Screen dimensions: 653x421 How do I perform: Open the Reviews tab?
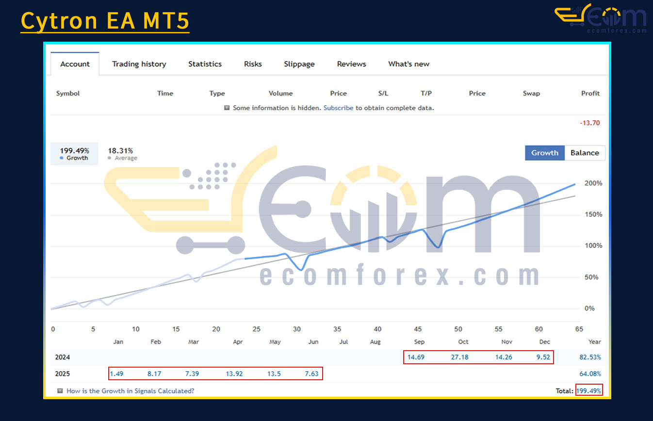pyautogui.click(x=352, y=64)
